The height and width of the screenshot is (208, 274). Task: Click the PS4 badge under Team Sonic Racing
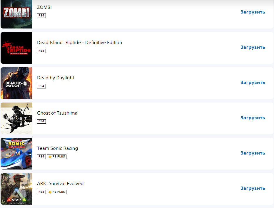pos(41,157)
